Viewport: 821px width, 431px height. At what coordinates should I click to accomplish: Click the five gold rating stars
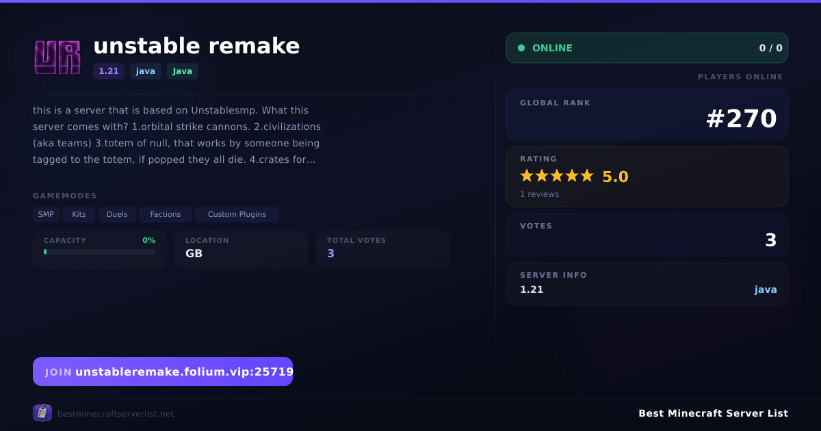(x=557, y=176)
